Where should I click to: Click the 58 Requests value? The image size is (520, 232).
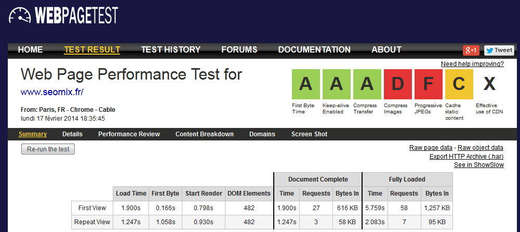404,208
